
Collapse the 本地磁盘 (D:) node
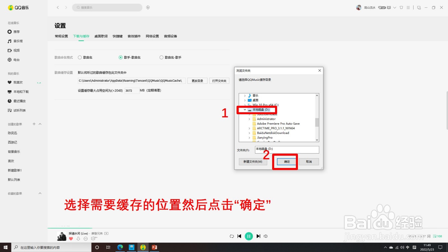pos(245,110)
